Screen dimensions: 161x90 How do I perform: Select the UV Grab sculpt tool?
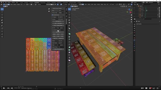click(x=2, y=31)
